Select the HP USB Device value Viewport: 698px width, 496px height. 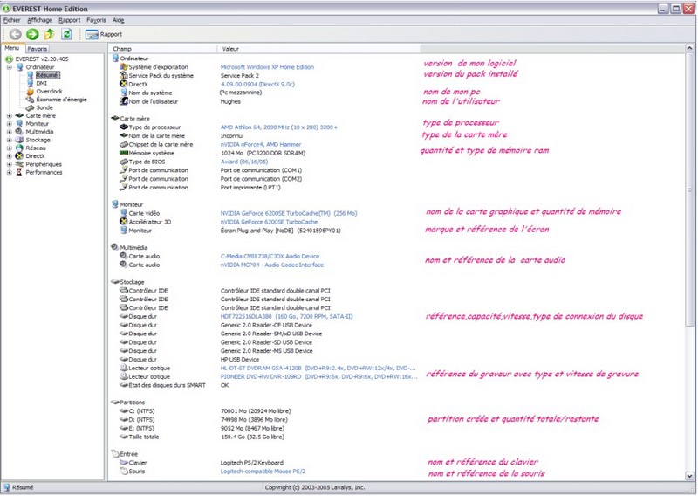click(239, 360)
